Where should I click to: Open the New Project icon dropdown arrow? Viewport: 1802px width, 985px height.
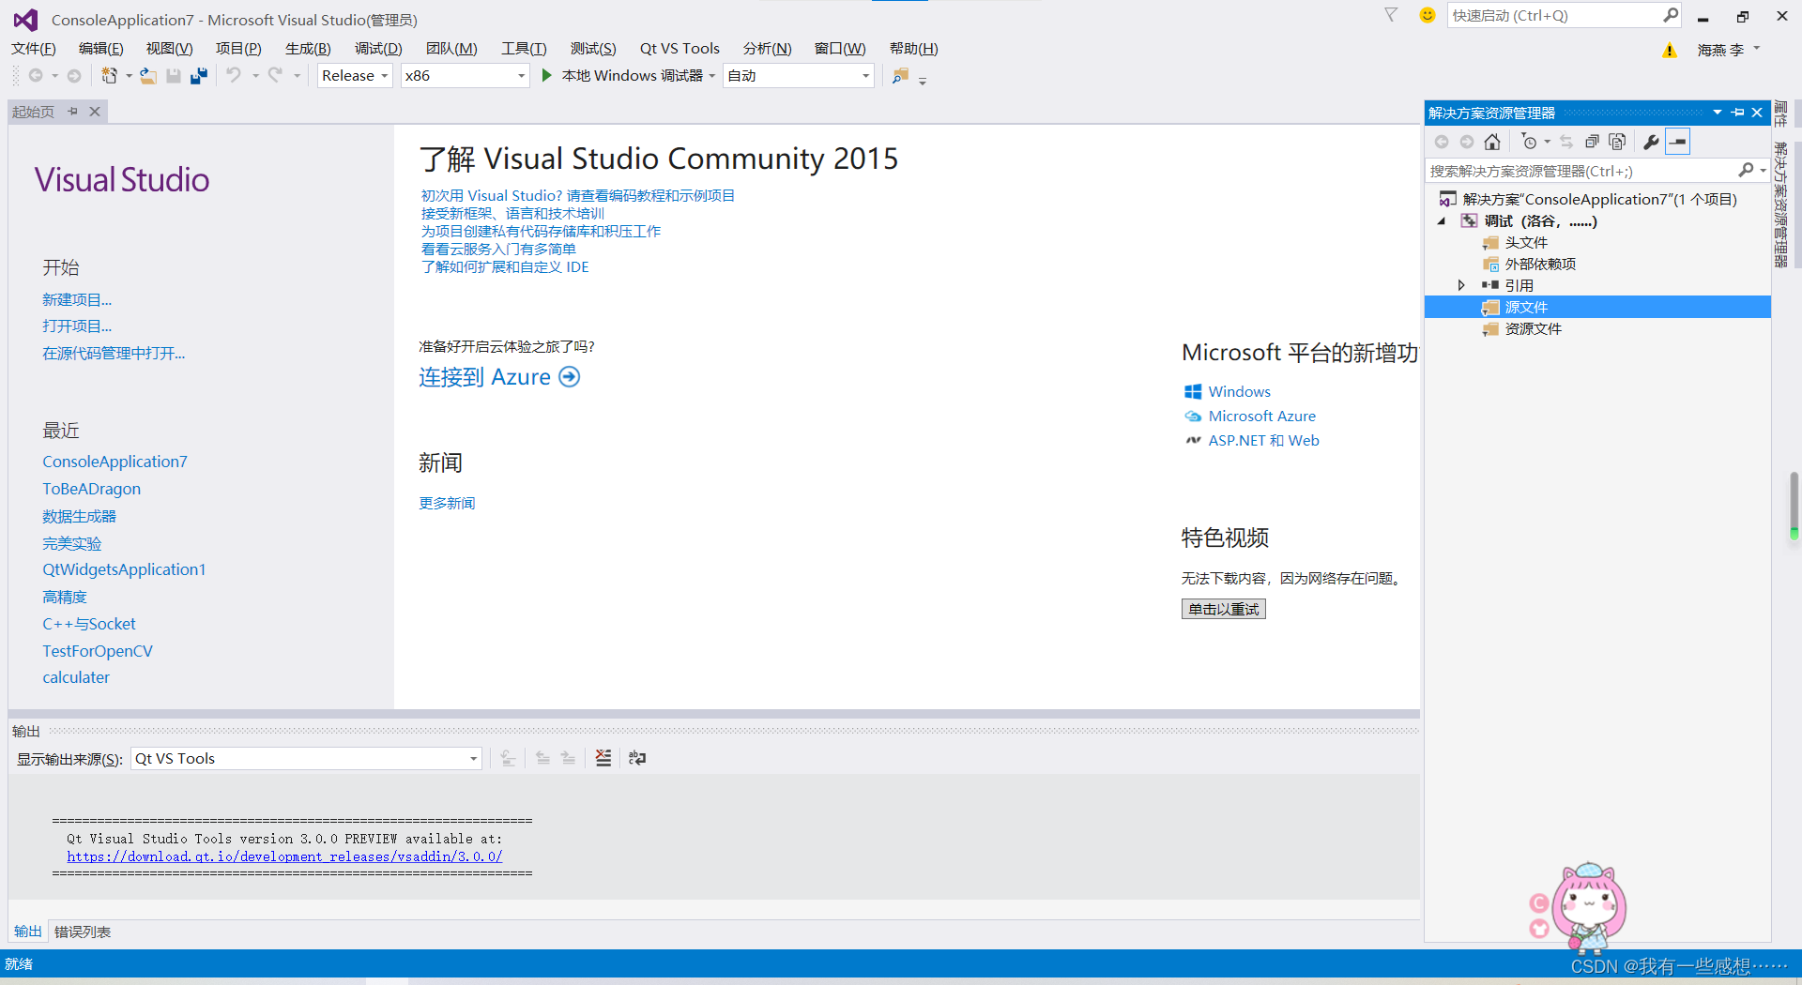(x=129, y=76)
